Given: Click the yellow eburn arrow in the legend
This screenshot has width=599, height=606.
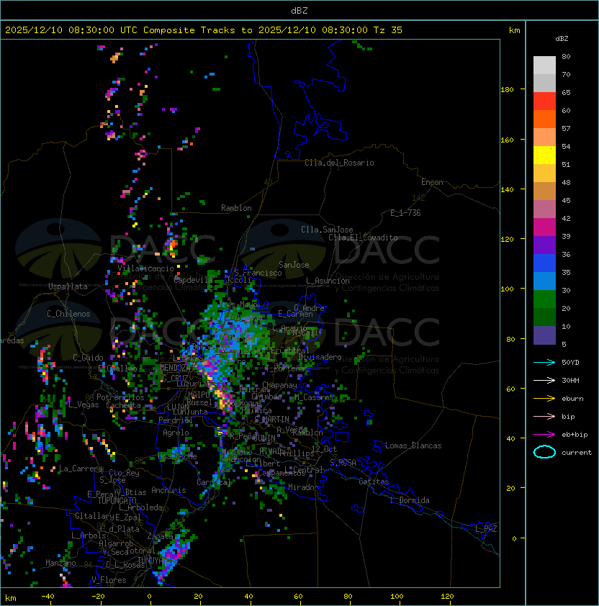Looking at the screenshot, I should point(544,399).
